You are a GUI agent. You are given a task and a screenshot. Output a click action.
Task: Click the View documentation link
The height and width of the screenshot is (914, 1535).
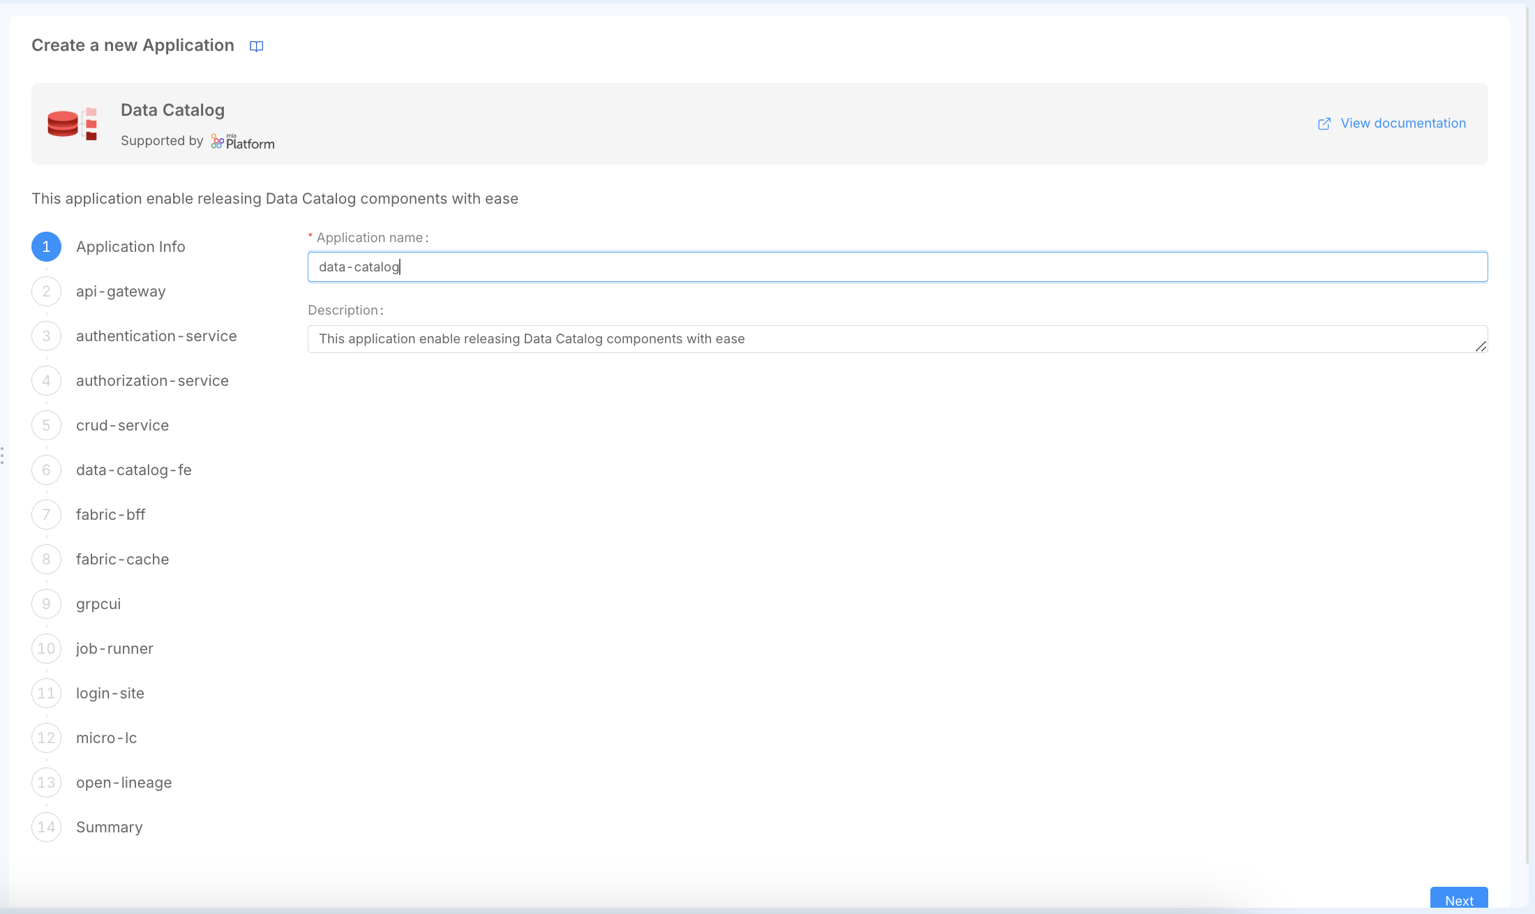[x=1402, y=123]
